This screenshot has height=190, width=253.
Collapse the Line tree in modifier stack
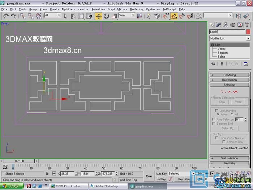pyautogui.click(x=213, y=45)
